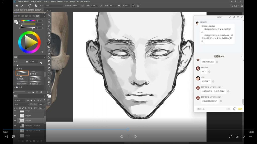This screenshot has width=257, height=144.
Task: Switch to the 颜色 panel tab
Action: pyautogui.click(x=38, y=16)
